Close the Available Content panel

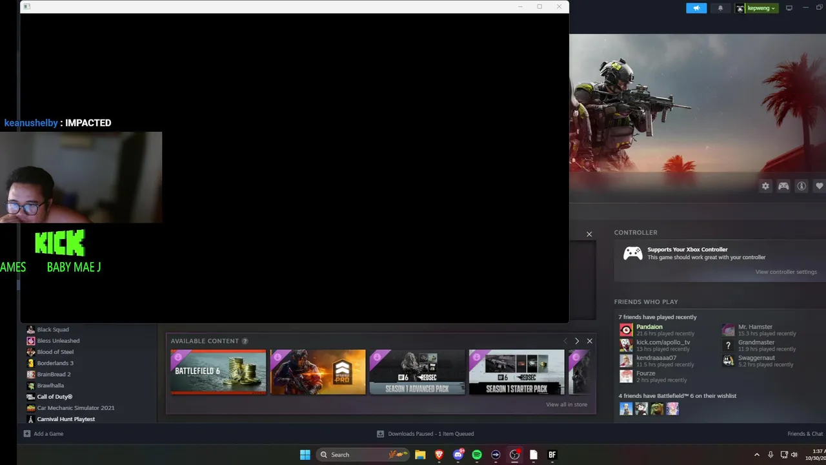[590, 341]
